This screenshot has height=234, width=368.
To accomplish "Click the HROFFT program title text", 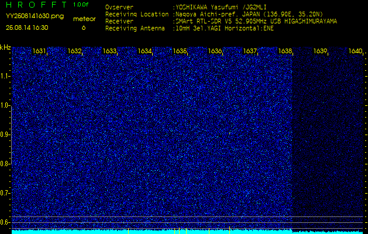I will tap(36, 5).
